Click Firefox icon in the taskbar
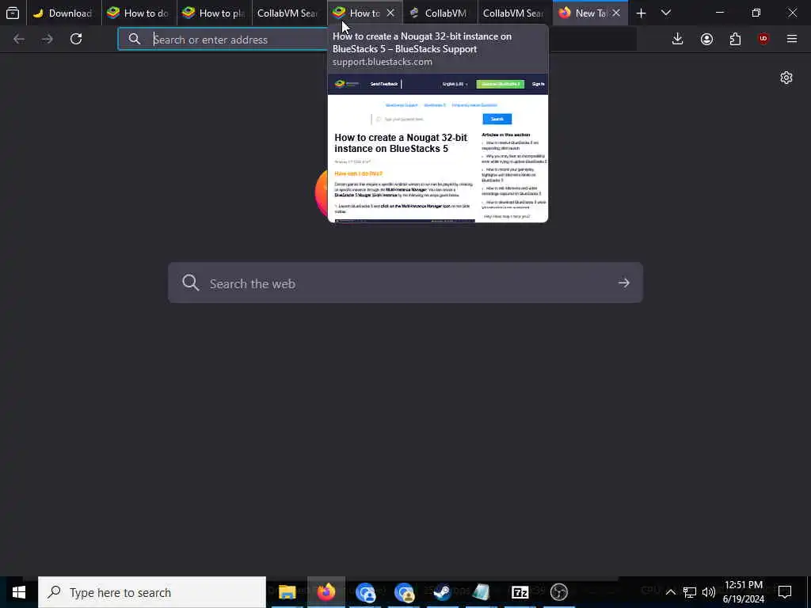The height and width of the screenshot is (608, 811). 326,592
